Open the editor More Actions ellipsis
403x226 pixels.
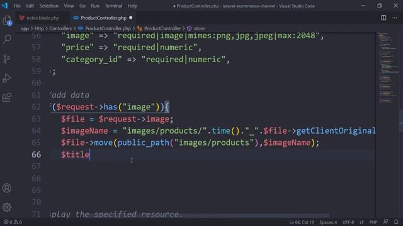tap(395, 18)
